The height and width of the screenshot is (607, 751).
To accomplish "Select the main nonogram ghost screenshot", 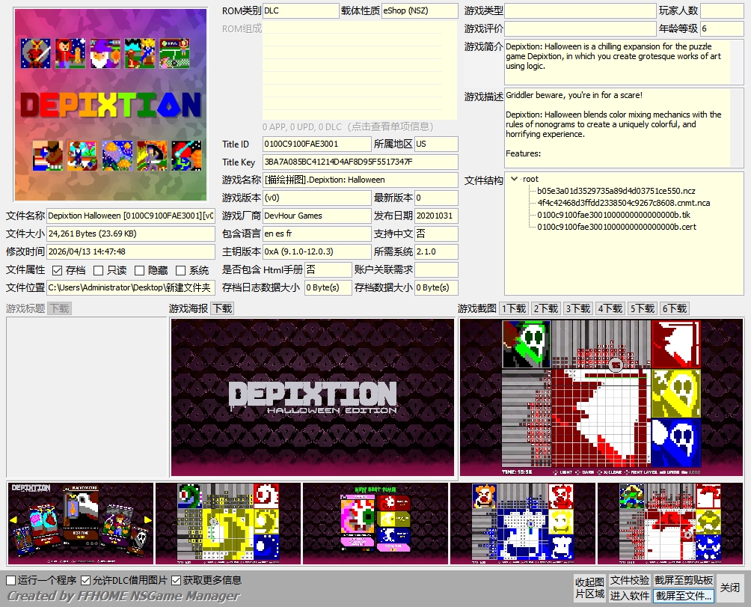I will coord(601,397).
